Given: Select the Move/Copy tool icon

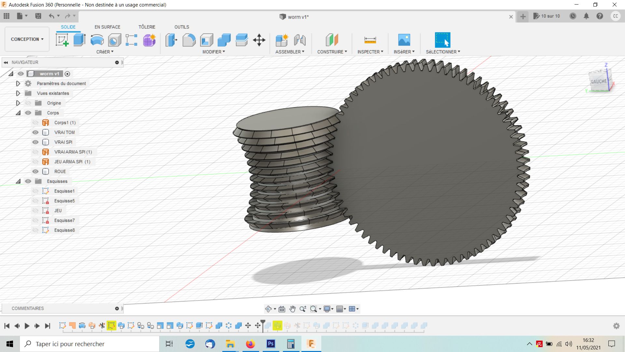Looking at the screenshot, I should (x=259, y=40).
